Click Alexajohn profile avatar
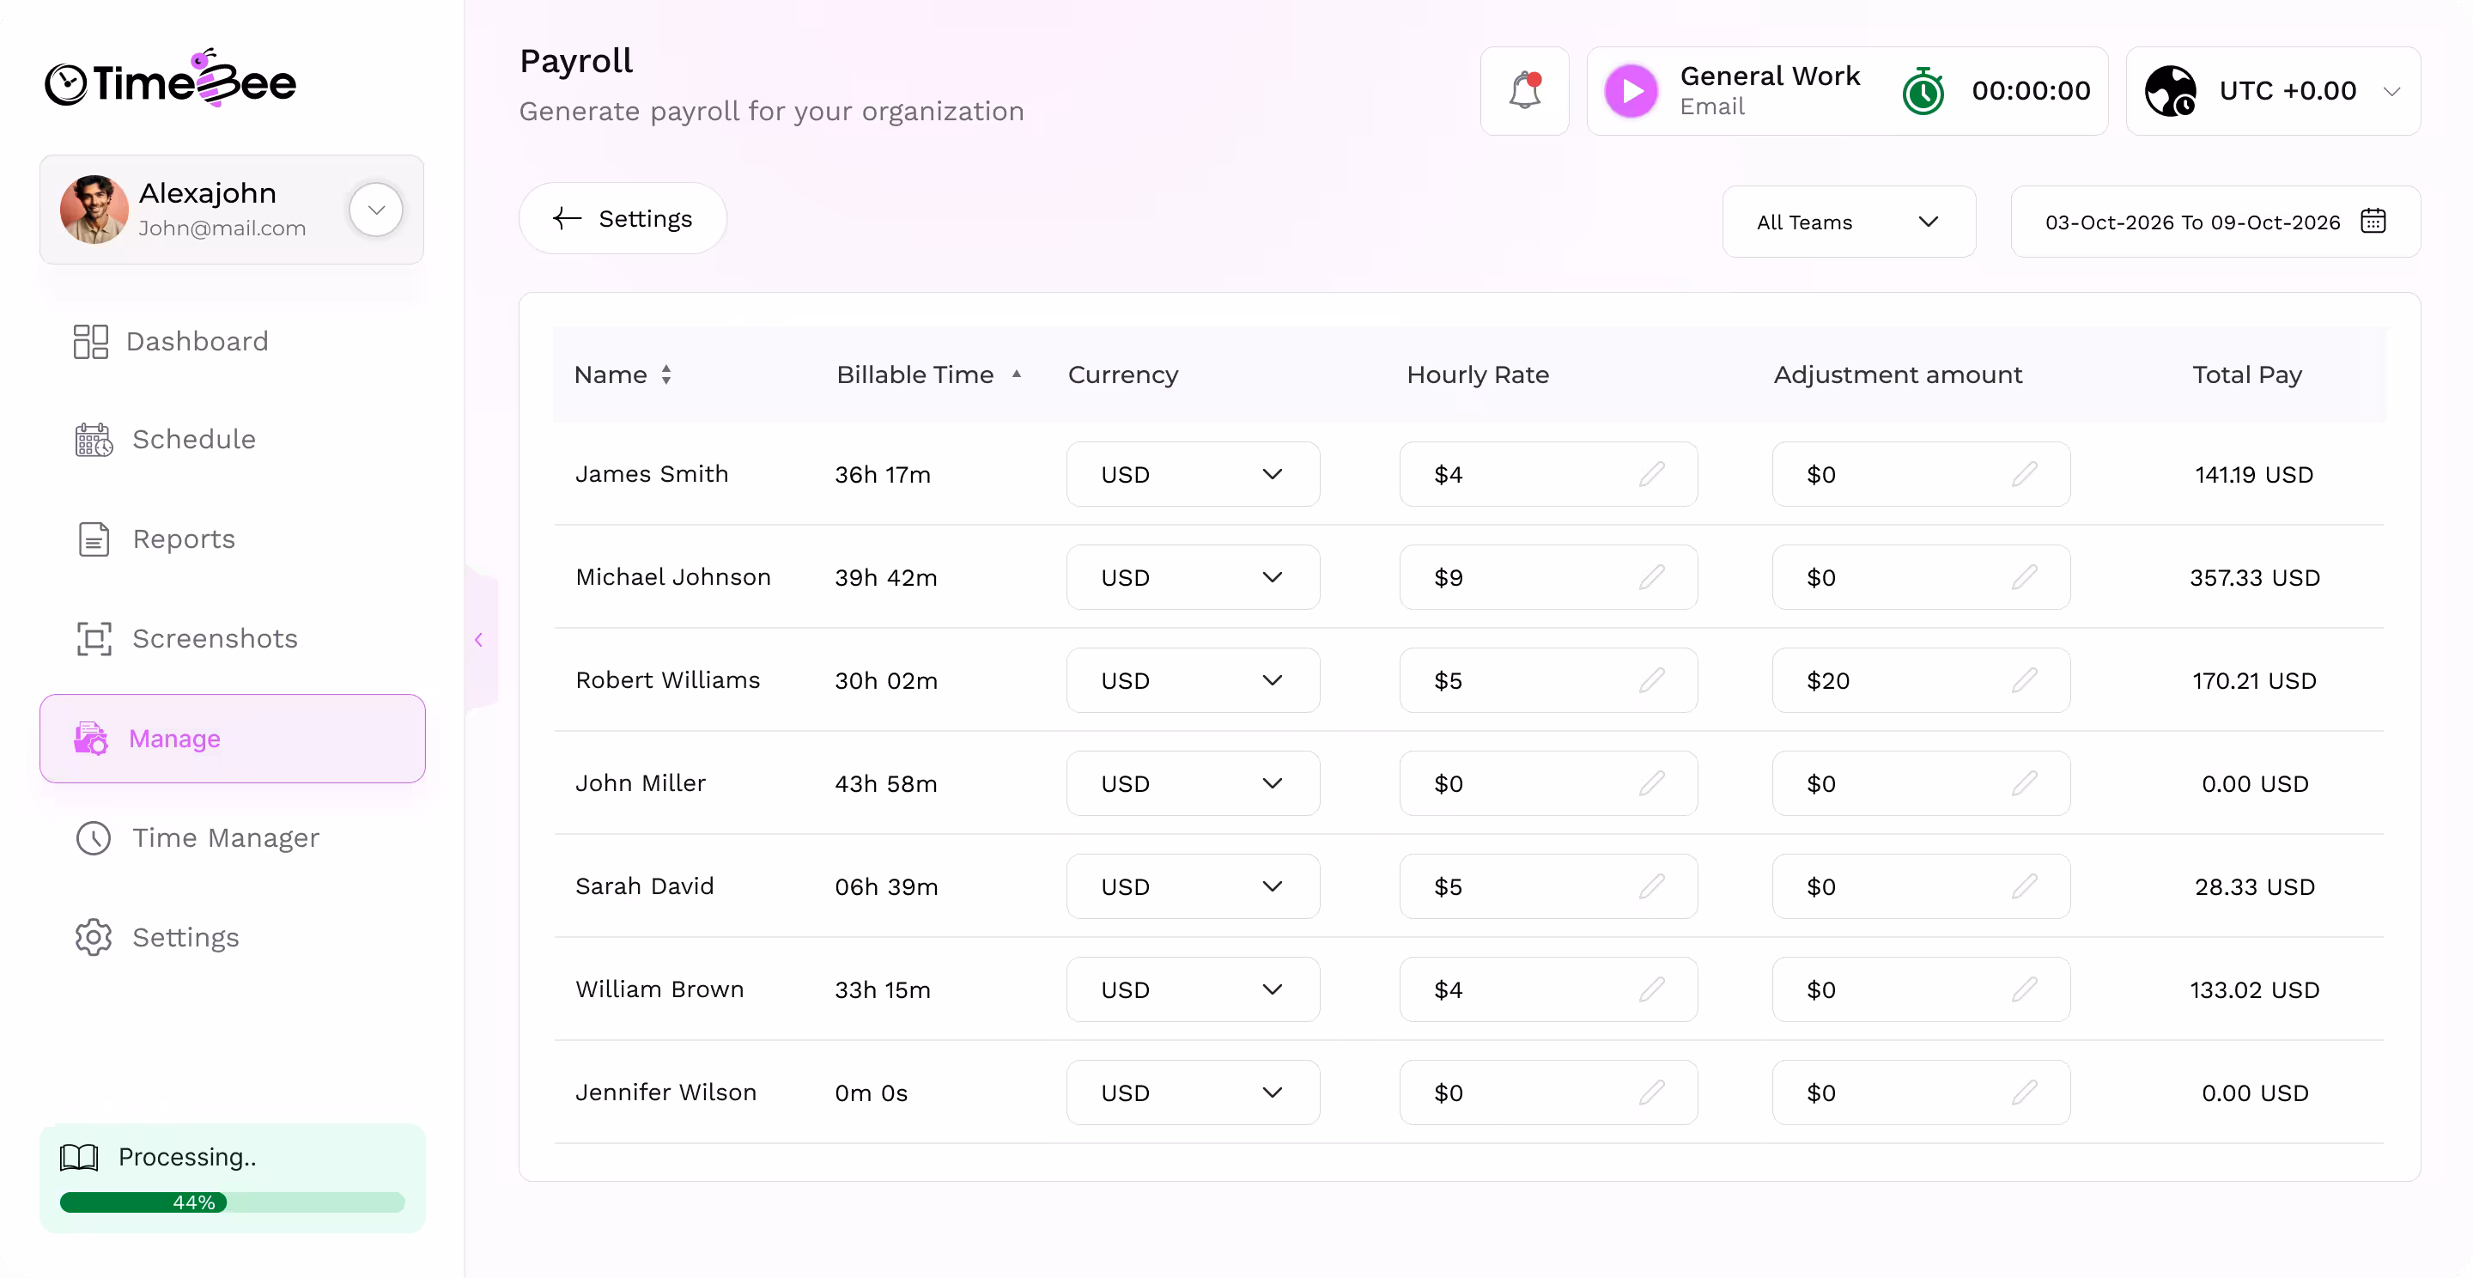This screenshot has width=2473, height=1278. click(x=94, y=210)
